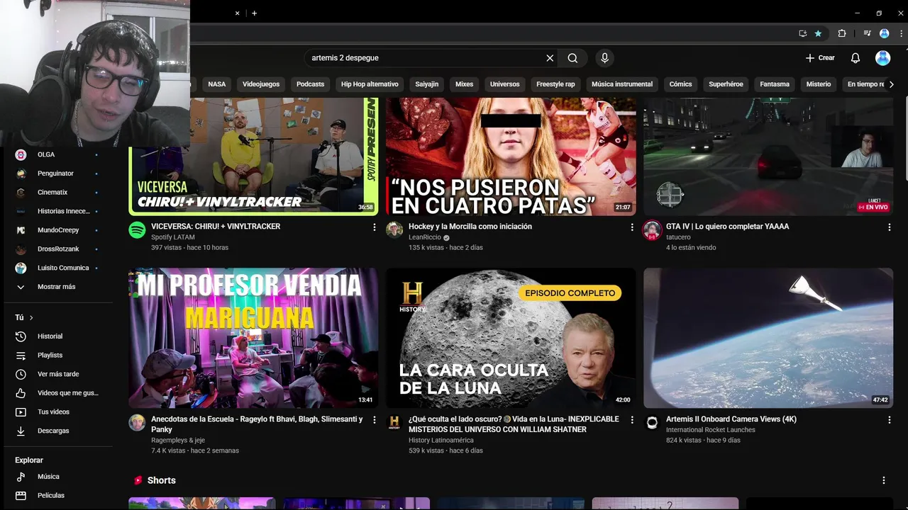Open video title Hockey y la Morcilla como iniciación
The height and width of the screenshot is (510, 908).
coord(470,227)
